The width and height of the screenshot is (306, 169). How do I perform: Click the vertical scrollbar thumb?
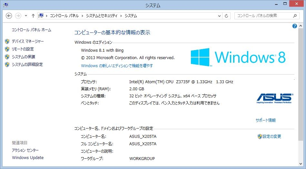[301, 84]
